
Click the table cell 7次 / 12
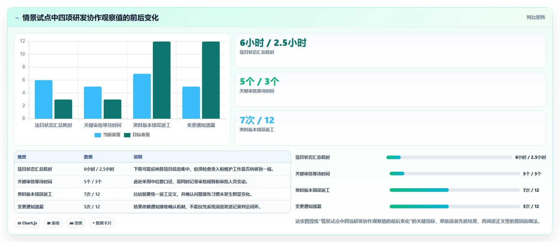(92, 194)
